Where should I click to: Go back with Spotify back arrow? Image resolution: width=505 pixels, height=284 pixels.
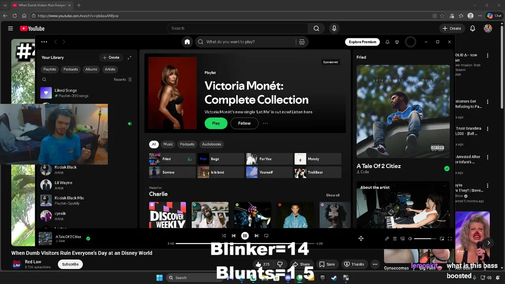56,42
